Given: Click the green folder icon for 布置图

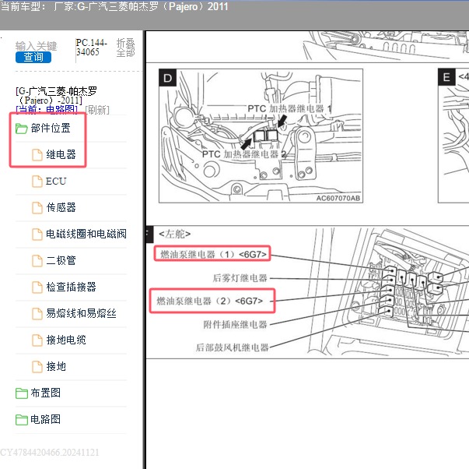Looking at the screenshot, I should coord(22,393).
